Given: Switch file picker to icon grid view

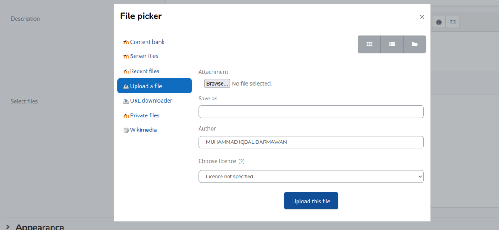Looking at the screenshot, I should pyautogui.click(x=369, y=44).
